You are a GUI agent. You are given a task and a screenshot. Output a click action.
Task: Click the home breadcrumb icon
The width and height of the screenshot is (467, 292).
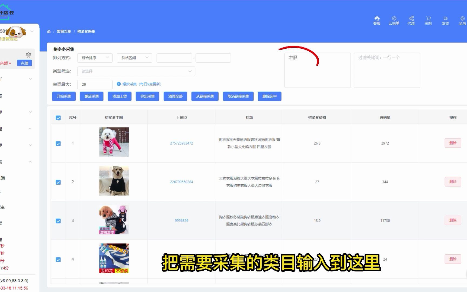[49, 31]
